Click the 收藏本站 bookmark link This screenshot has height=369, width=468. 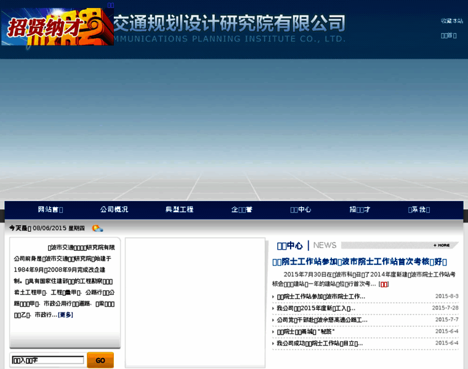pyautogui.click(x=452, y=21)
